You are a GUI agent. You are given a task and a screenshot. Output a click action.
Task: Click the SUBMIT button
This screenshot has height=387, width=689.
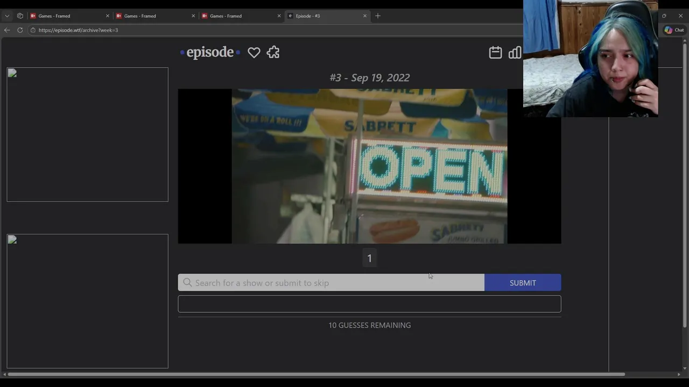click(x=523, y=283)
